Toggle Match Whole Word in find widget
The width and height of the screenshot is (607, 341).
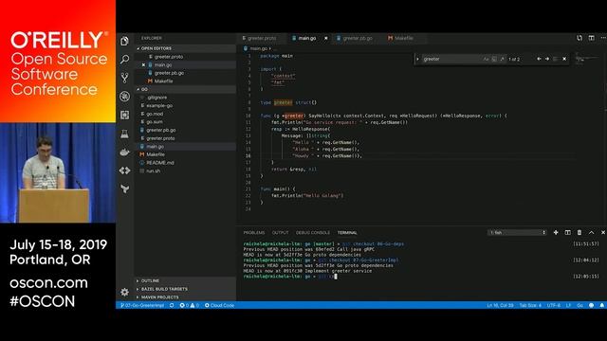(494, 59)
